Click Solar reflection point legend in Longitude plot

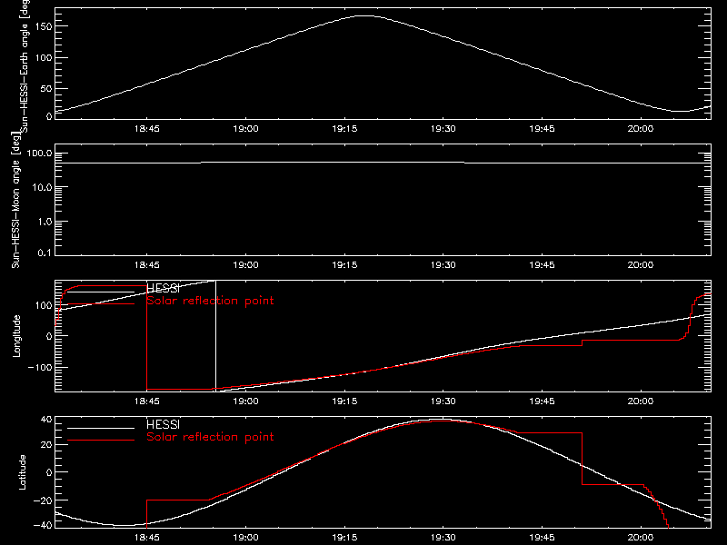pyautogui.click(x=210, y=301)
